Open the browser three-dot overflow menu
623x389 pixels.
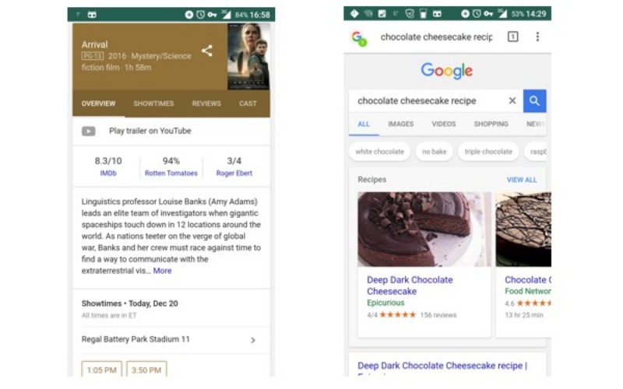point(537,37)
